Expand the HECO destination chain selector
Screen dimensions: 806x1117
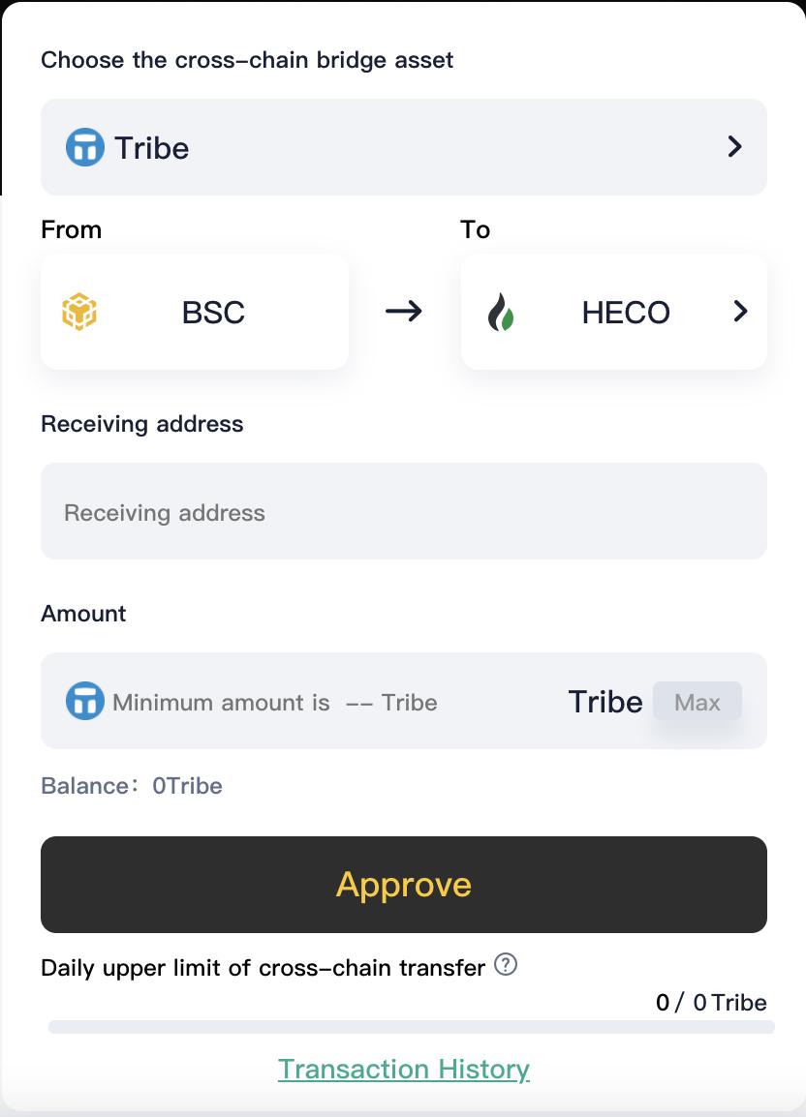614,312
